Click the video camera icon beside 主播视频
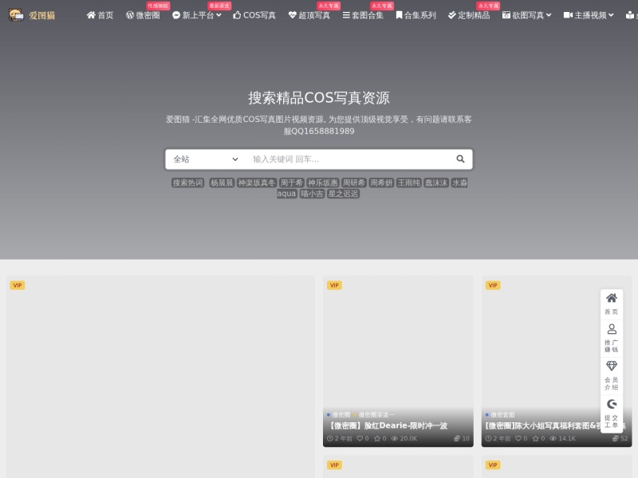 click(568, 15)
